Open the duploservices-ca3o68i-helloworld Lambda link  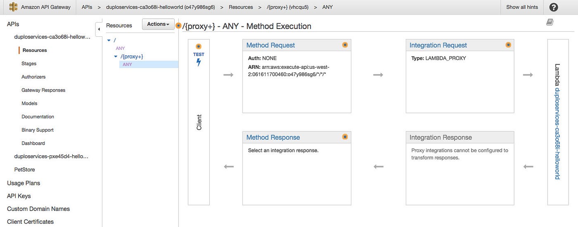coord(557,133)
